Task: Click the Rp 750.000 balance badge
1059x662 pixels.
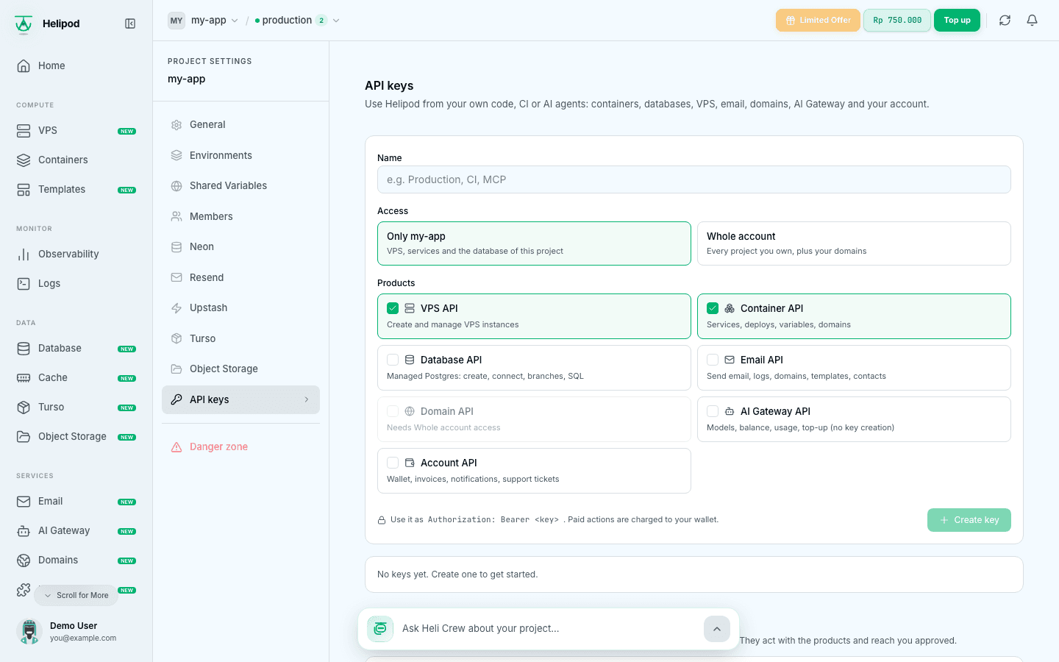Action: coord(897,21)
